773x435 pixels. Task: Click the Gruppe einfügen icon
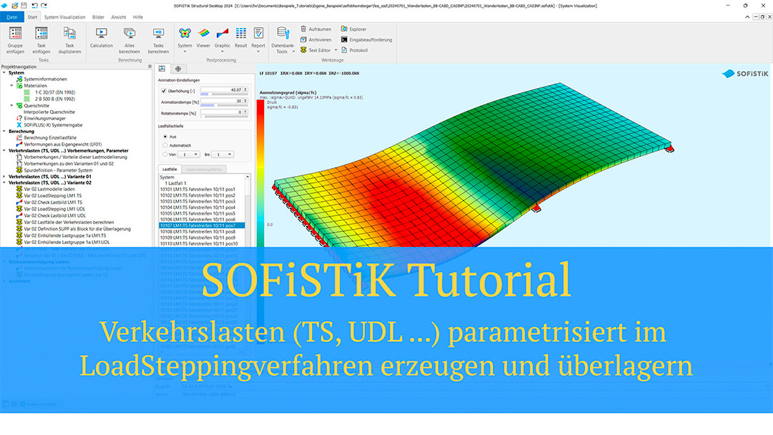16,34
